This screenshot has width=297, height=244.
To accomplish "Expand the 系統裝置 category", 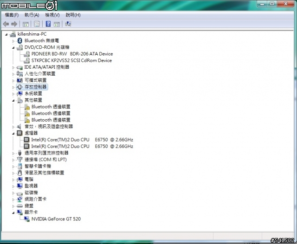I will [13, 94].
